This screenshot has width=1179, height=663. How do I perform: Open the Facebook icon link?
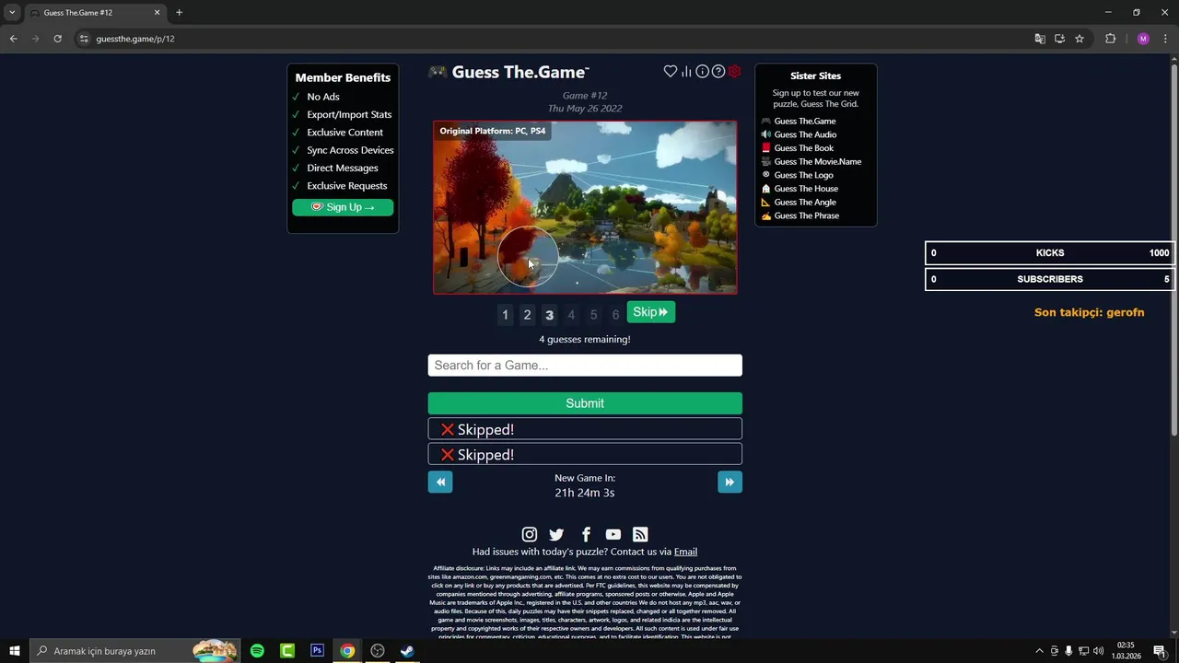[x=586, y=534]
